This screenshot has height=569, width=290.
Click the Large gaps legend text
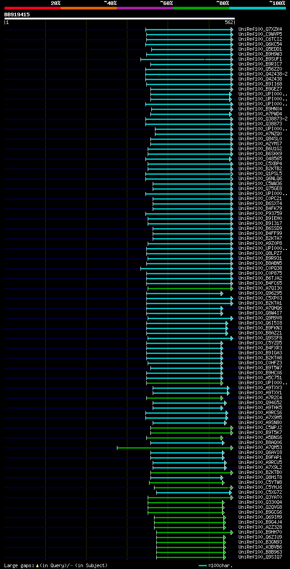coord(56,565)
